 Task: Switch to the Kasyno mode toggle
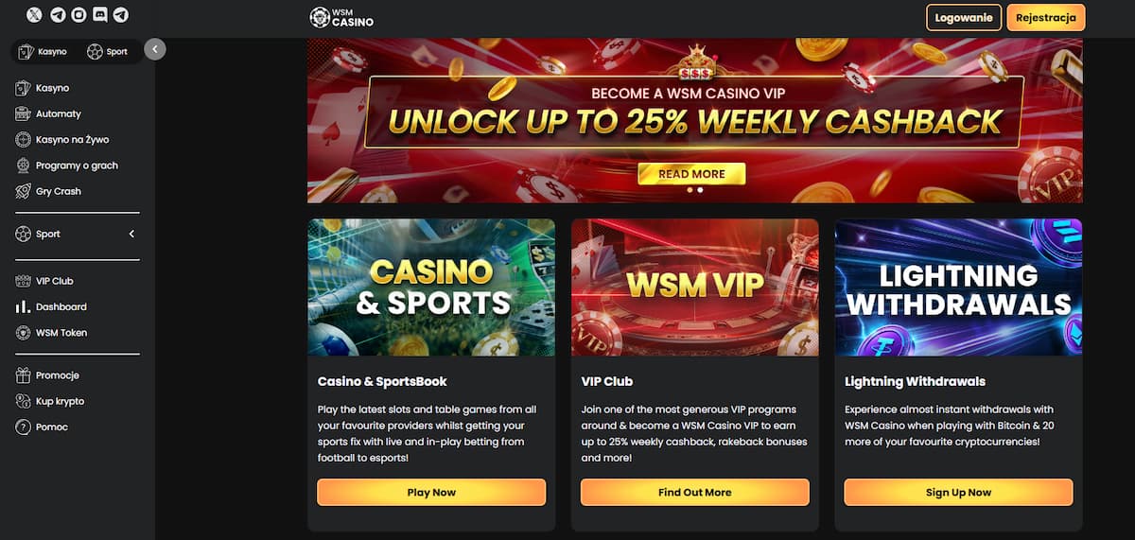coord(44,51)
